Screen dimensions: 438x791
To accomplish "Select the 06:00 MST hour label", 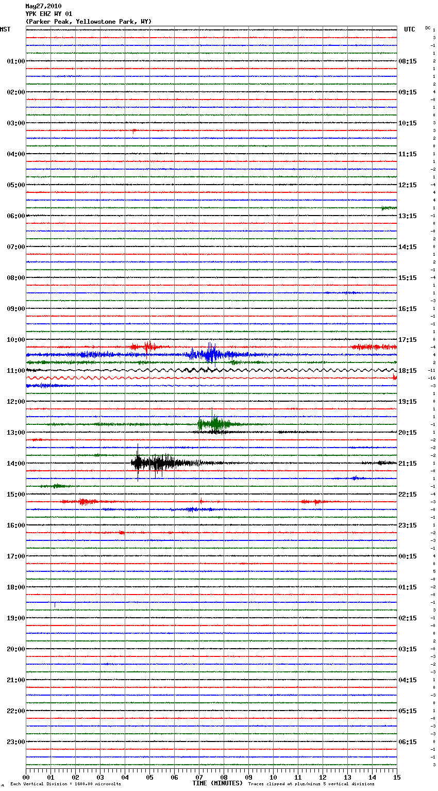I will [15, 216].
